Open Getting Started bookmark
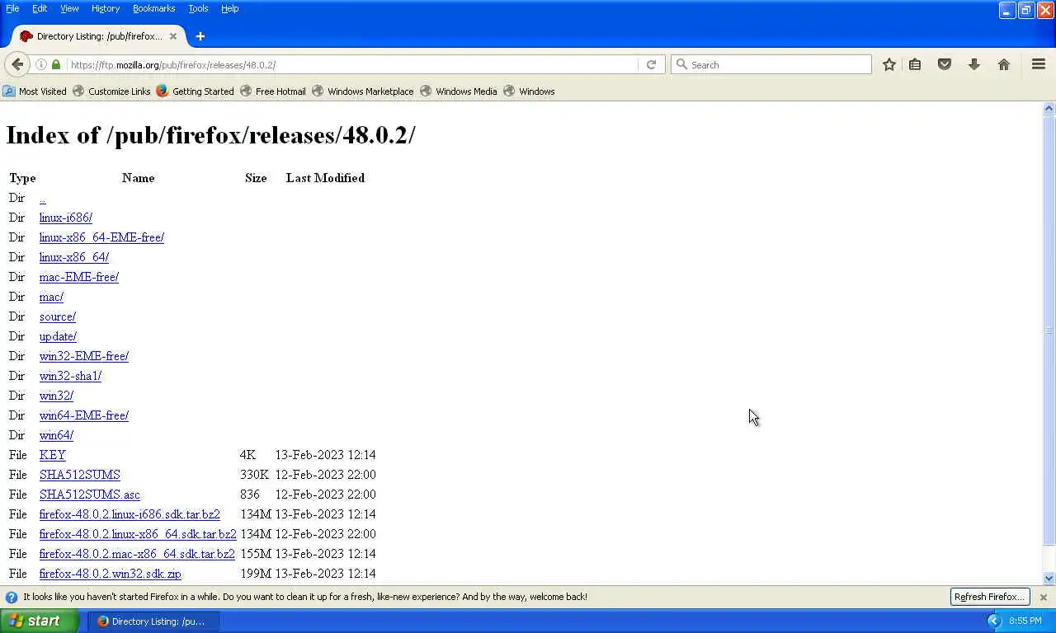 pyautogui.click(x=195, y=91)
